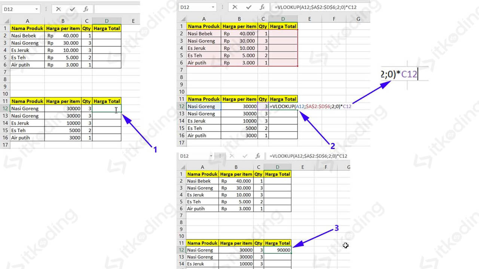The width and height of the screenshot is (479, 269).
Task: Select column D header in the left spreadsheet
Action: [107, 21]
